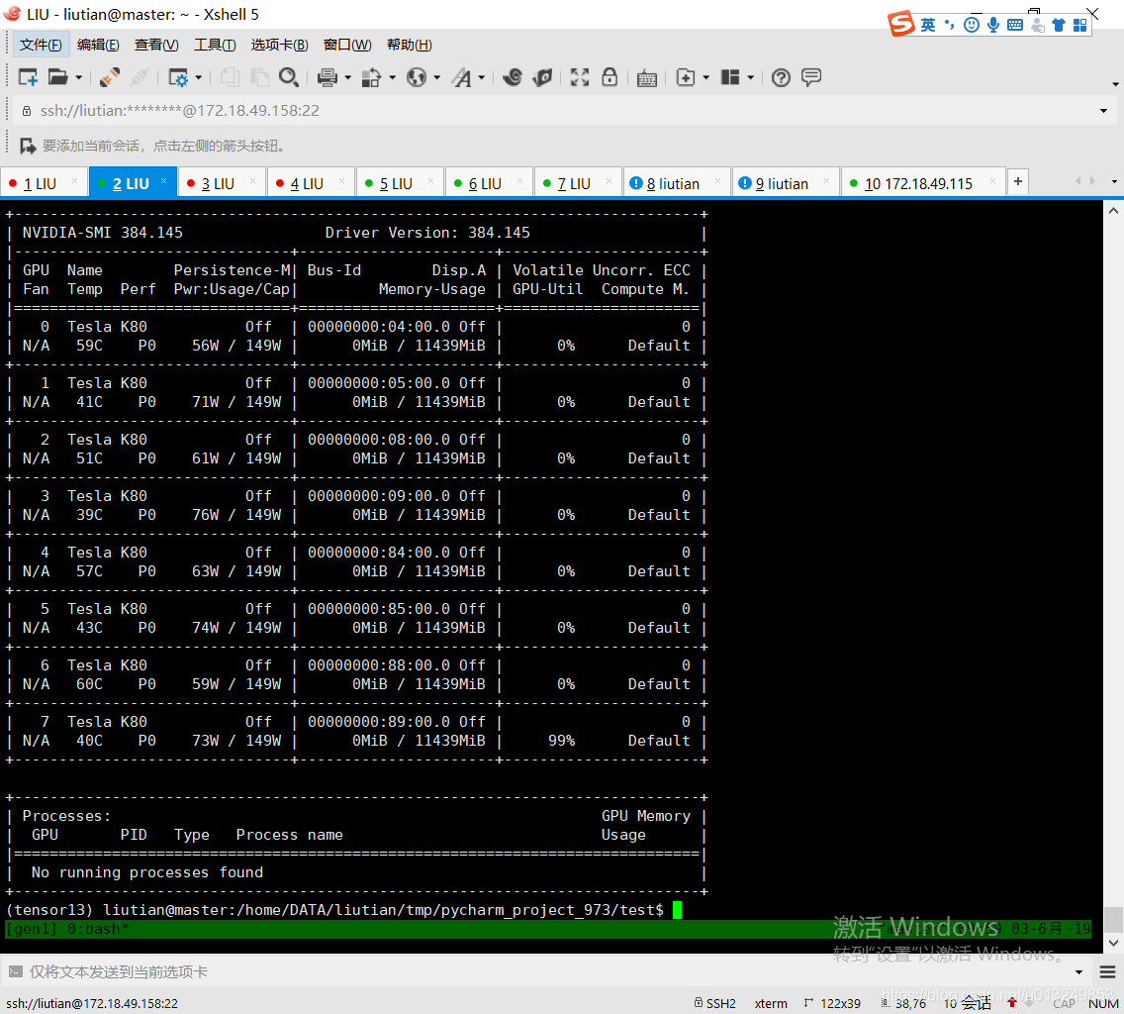Open the 查看(V) menu
This screenshot has height=1014, width=1124.
coord(156,45)
